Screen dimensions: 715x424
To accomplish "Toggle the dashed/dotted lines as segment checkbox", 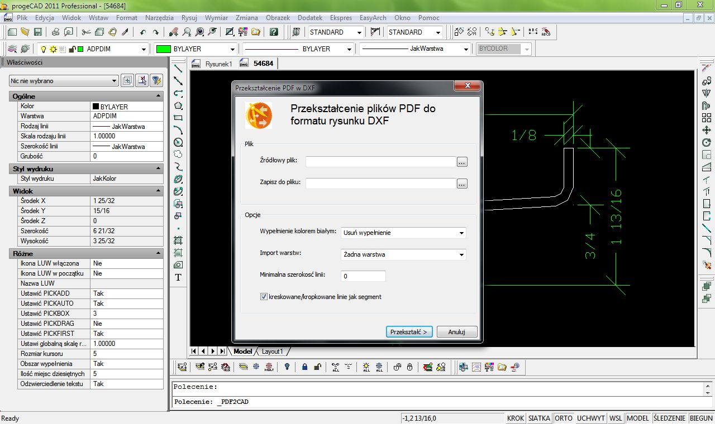I will (x=264, y=297).
